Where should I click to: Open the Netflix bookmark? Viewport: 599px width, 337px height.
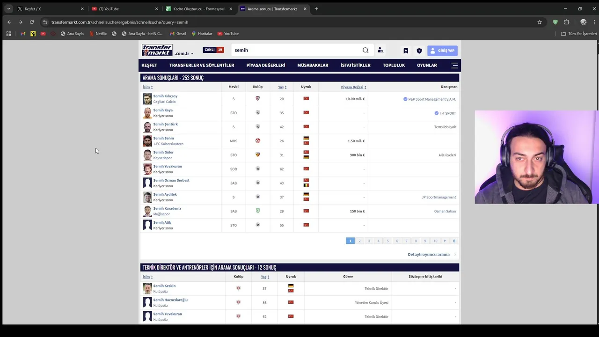pyautogui.click(x=98, y=34)
